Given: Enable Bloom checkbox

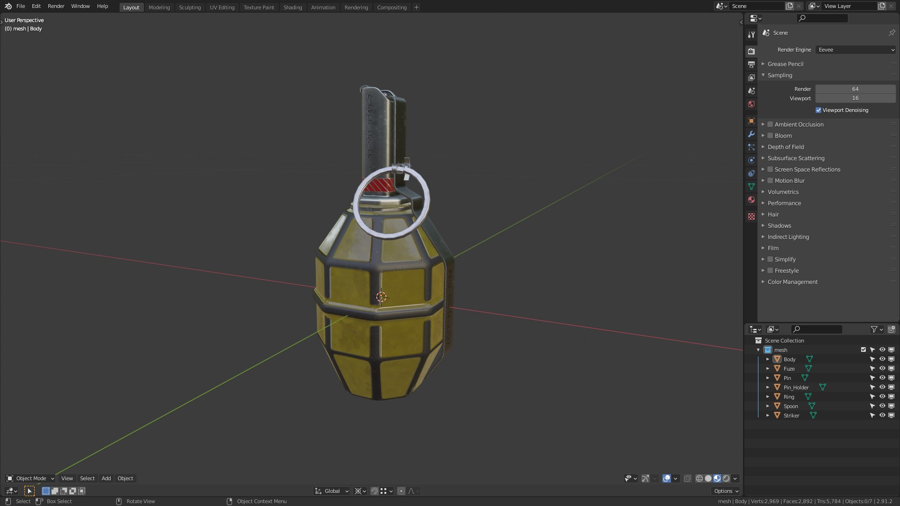Looking at the screenshot, I should point(770,135).
